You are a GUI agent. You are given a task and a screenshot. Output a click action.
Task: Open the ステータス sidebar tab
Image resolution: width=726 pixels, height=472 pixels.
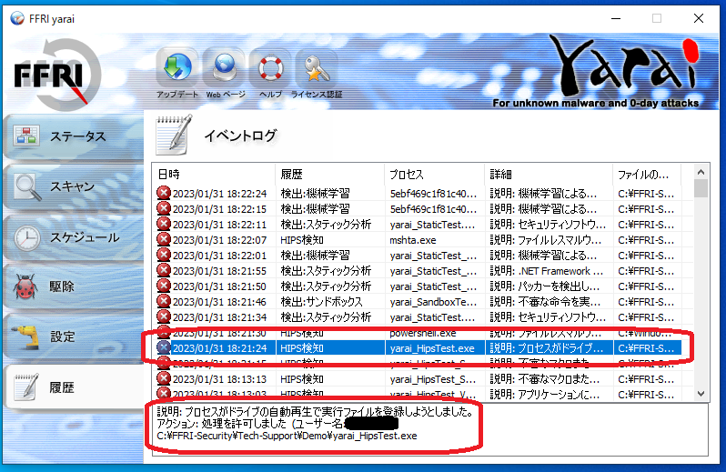pyautogui.click(x=73, y=136)
